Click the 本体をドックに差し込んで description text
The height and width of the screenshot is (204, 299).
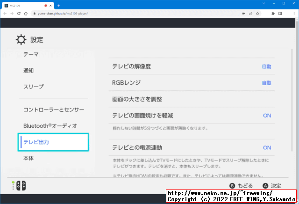point(191,163)
